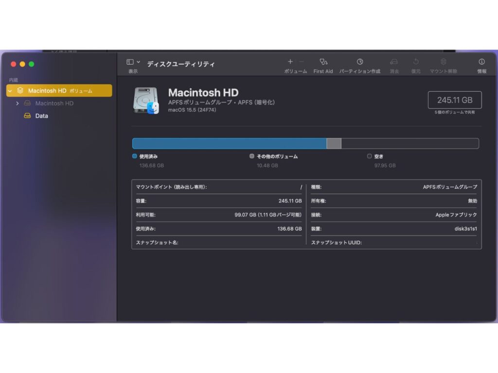The image size is (498, 373).
Task: Minimize the Disk Utility window
Action: click(x=22, y=64)
